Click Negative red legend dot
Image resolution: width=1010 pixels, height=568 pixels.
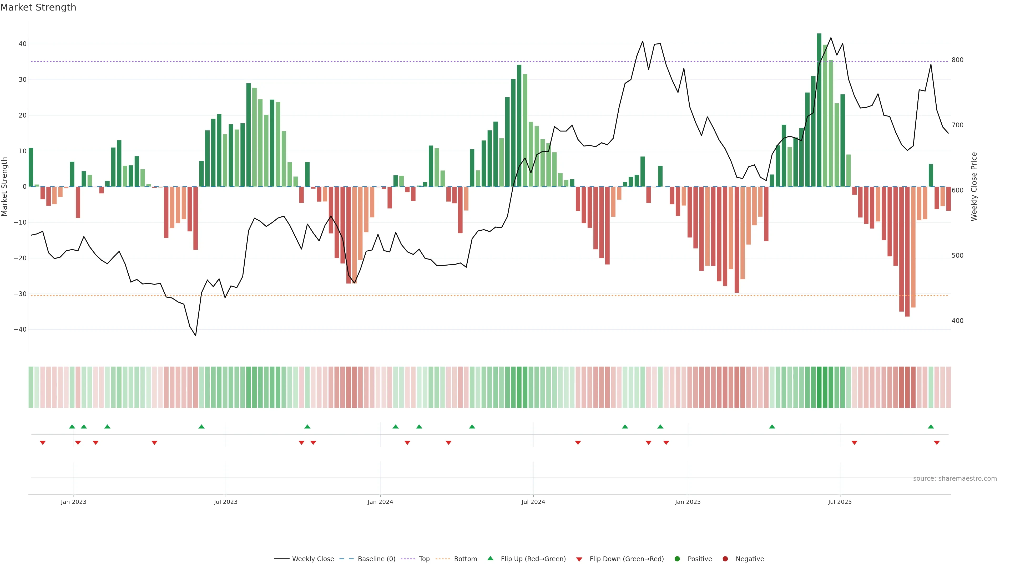coord(725,559)
